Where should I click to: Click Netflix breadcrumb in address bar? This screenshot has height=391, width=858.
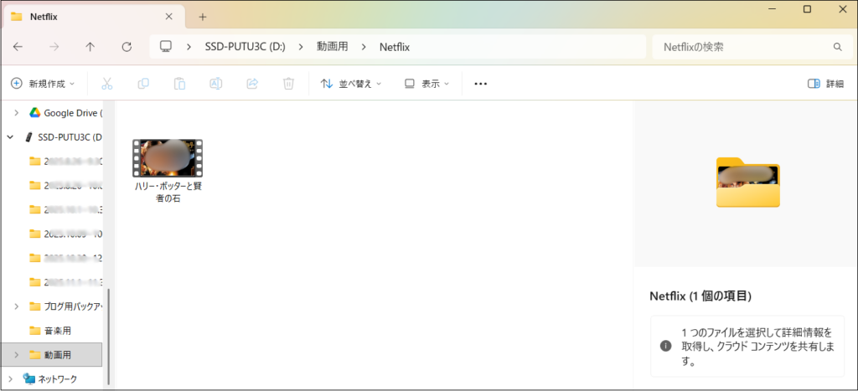(x=395, y=47)
